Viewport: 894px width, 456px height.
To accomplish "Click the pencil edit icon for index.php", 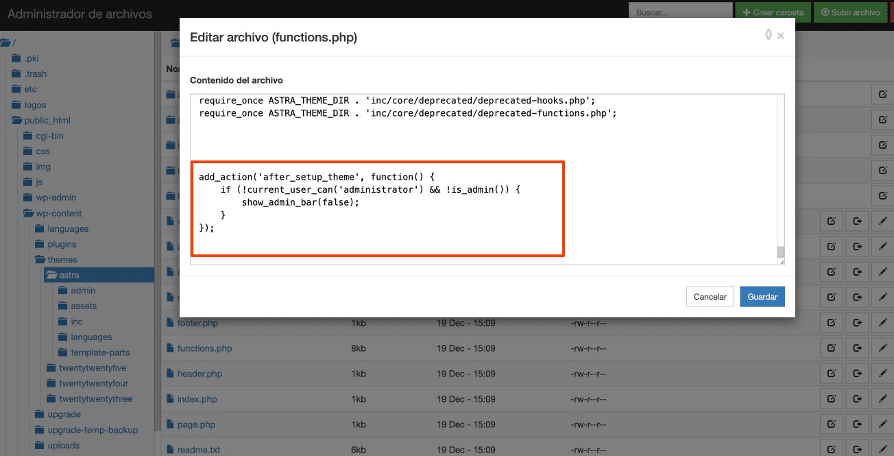I will [882, 399].
